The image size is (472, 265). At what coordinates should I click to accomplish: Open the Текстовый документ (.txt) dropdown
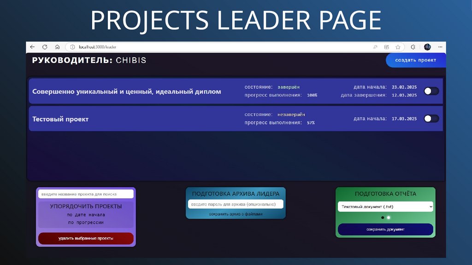[385, 207]
